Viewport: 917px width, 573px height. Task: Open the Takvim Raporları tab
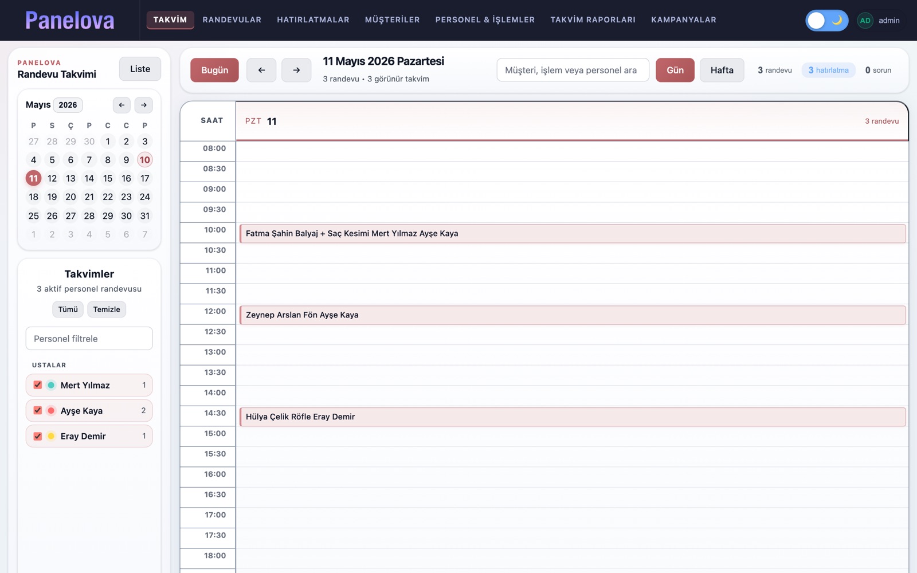pyautogui.click(x=593, y=19)
